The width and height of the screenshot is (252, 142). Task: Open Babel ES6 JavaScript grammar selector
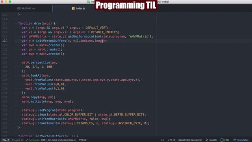pos(190,140)
